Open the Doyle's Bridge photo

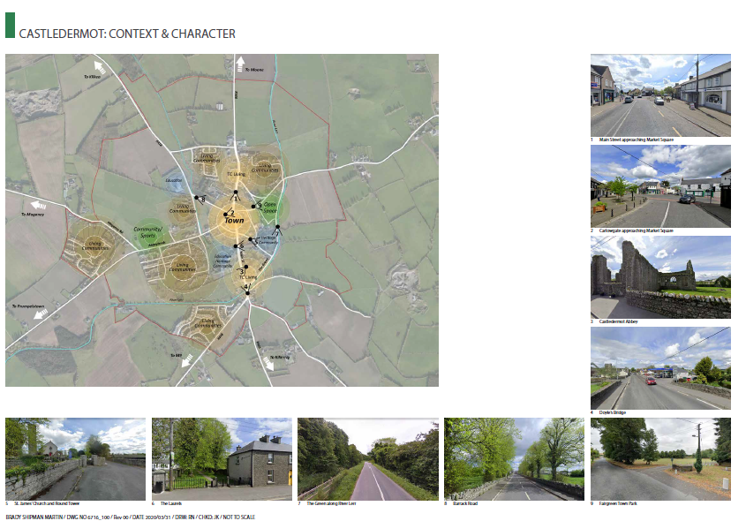pyautogui.click(x=659, y=368)
